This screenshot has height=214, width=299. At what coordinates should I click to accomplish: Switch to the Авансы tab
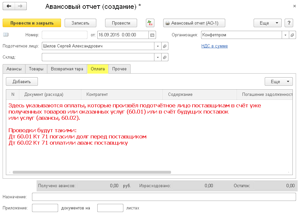(x=14, y=69)
